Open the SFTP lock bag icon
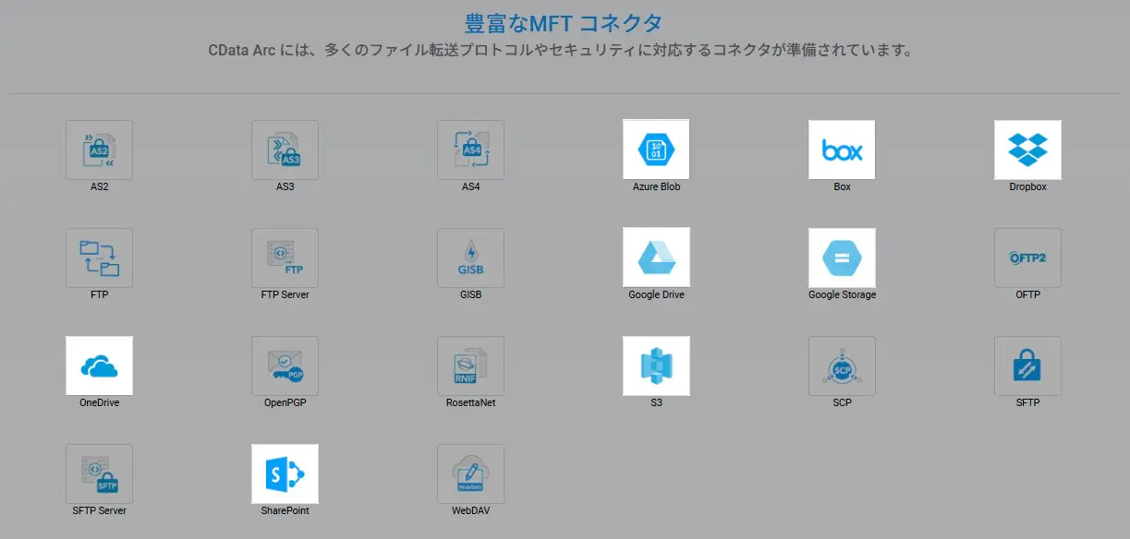1130x539 pixels. [x=1027, y=365]
